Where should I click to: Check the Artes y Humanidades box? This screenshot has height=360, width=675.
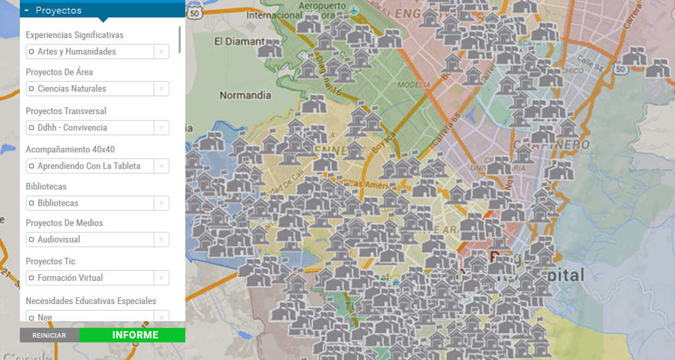(31, 51)
